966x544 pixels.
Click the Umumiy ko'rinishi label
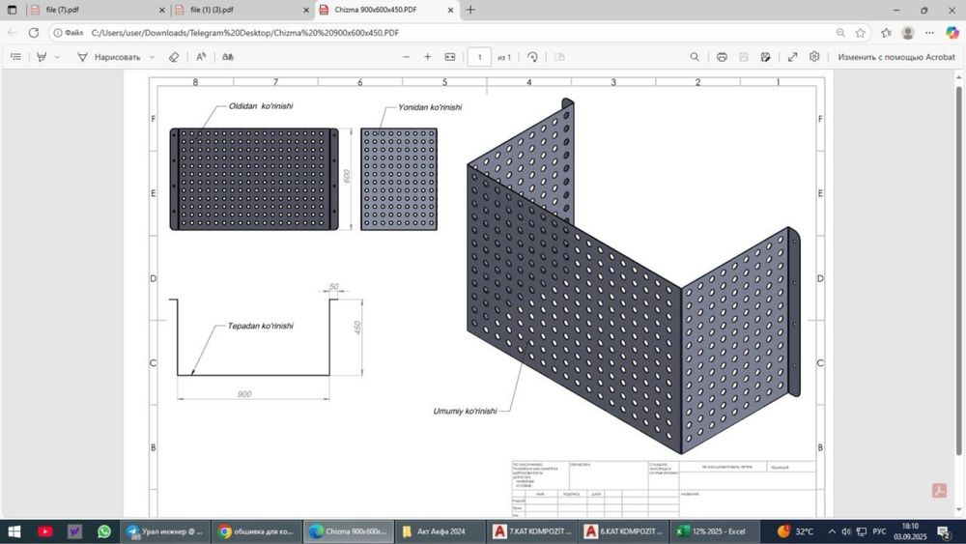click(x=465, y=411)
